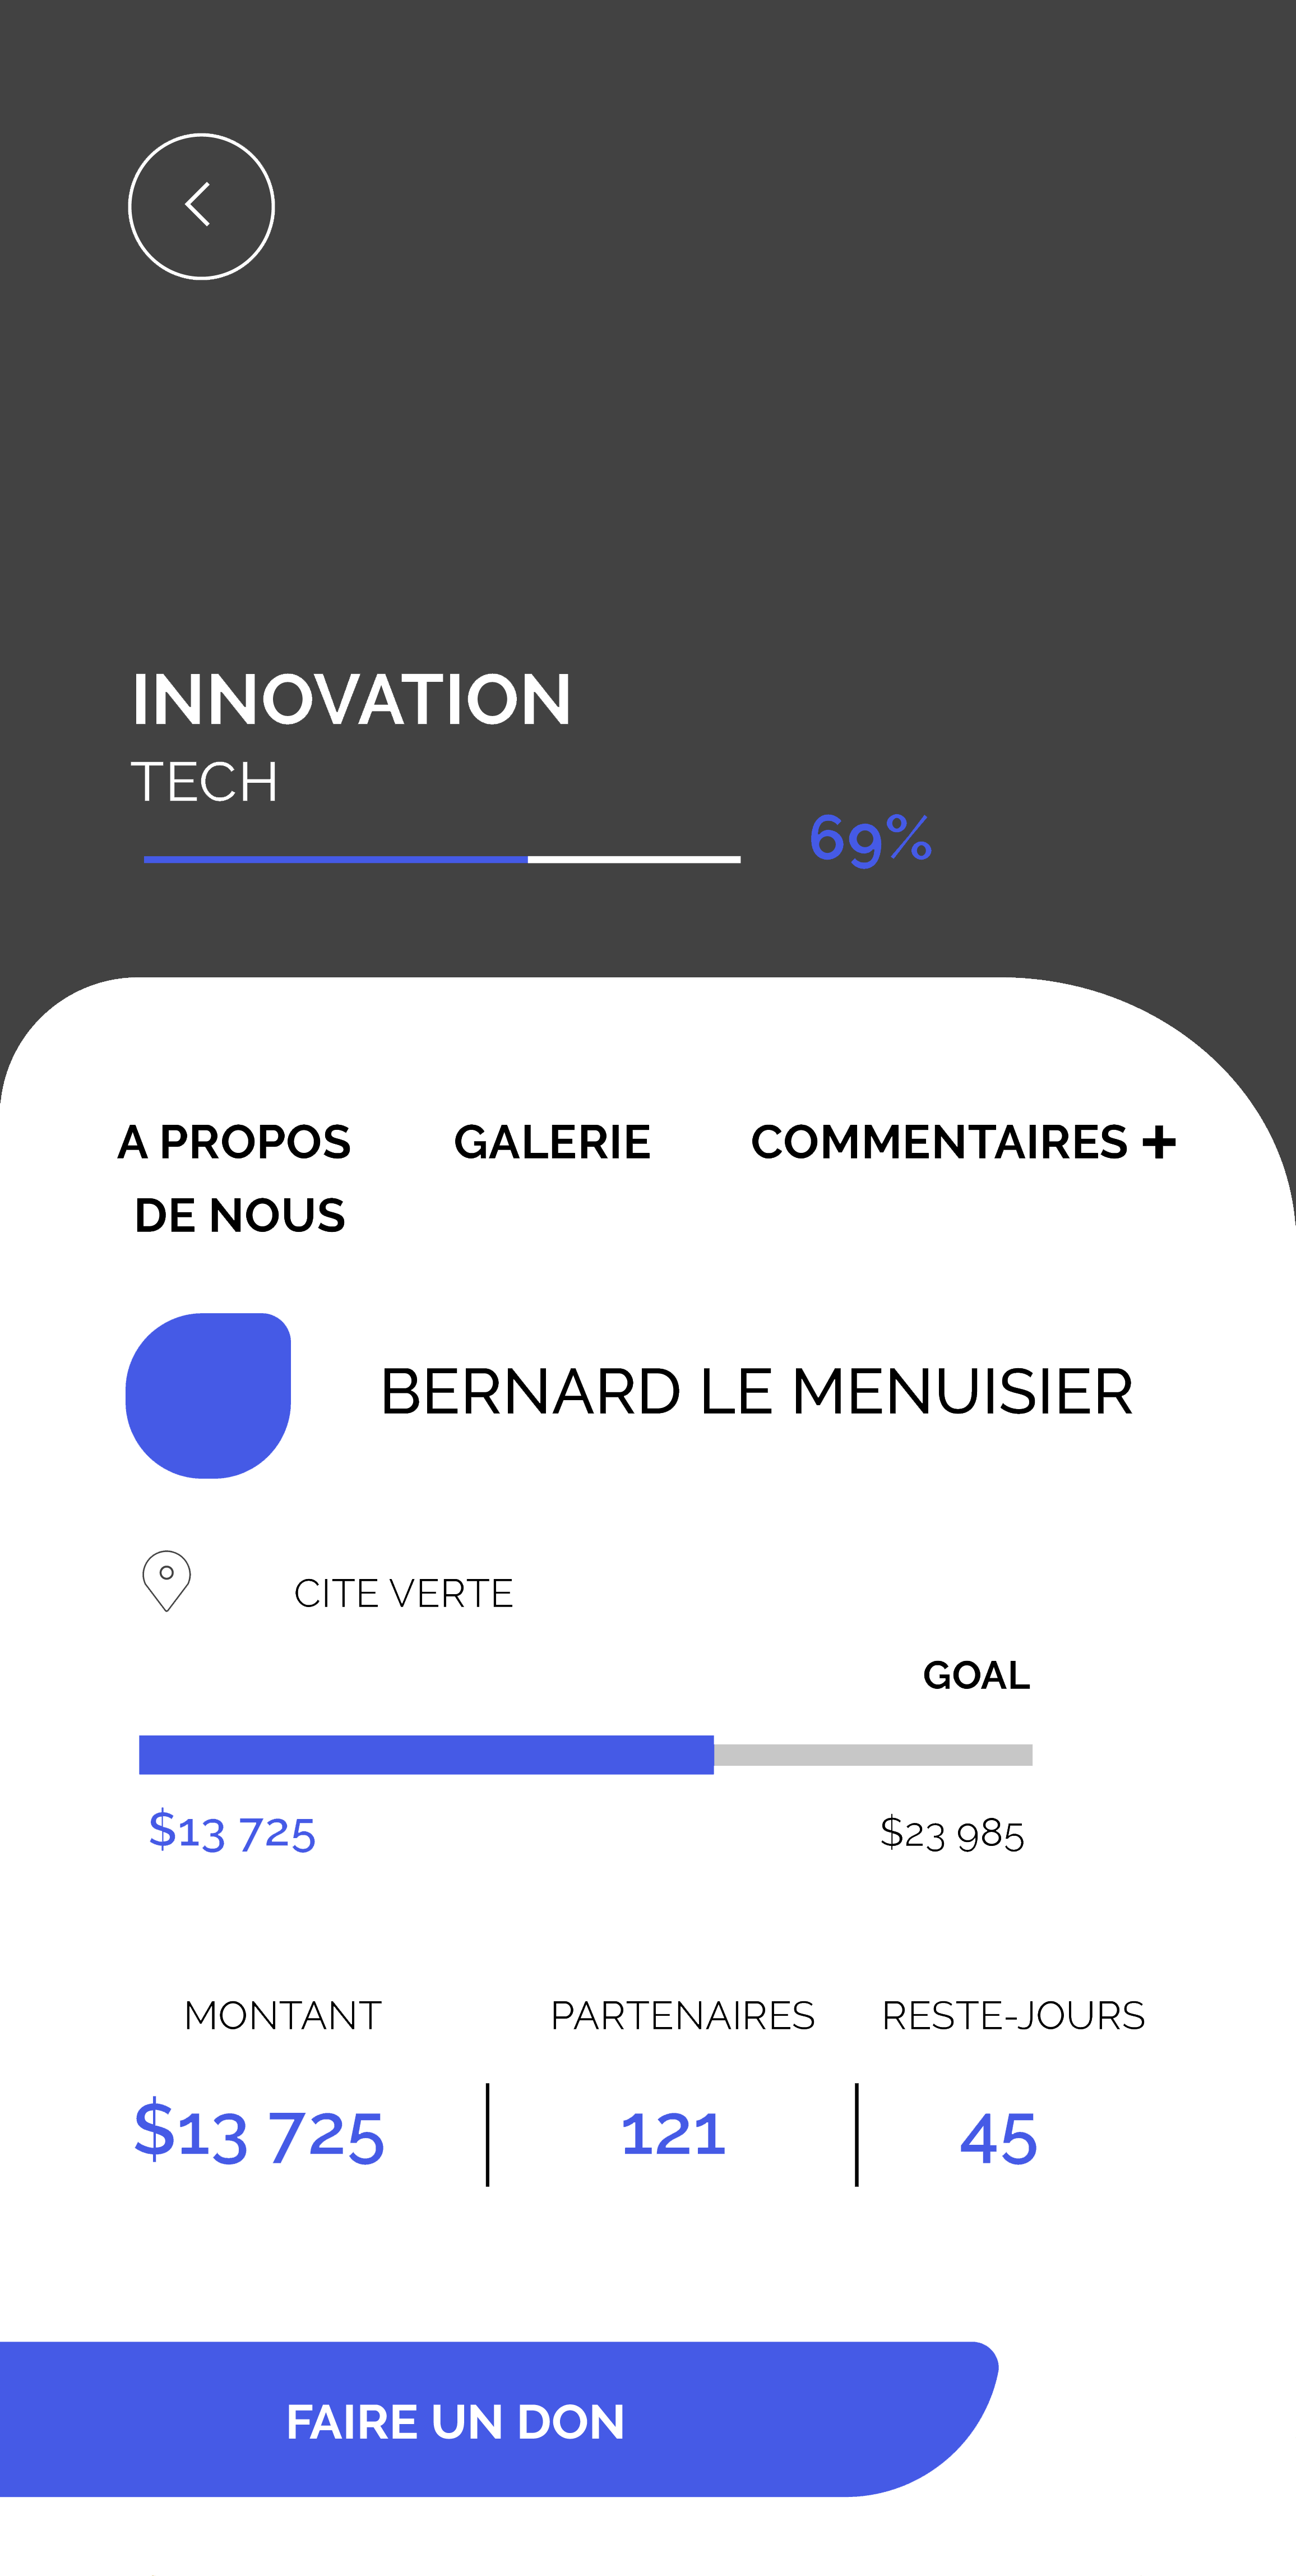
Task: Click the blue goal funding progress bar
Action: click(x=585, y=1754)
